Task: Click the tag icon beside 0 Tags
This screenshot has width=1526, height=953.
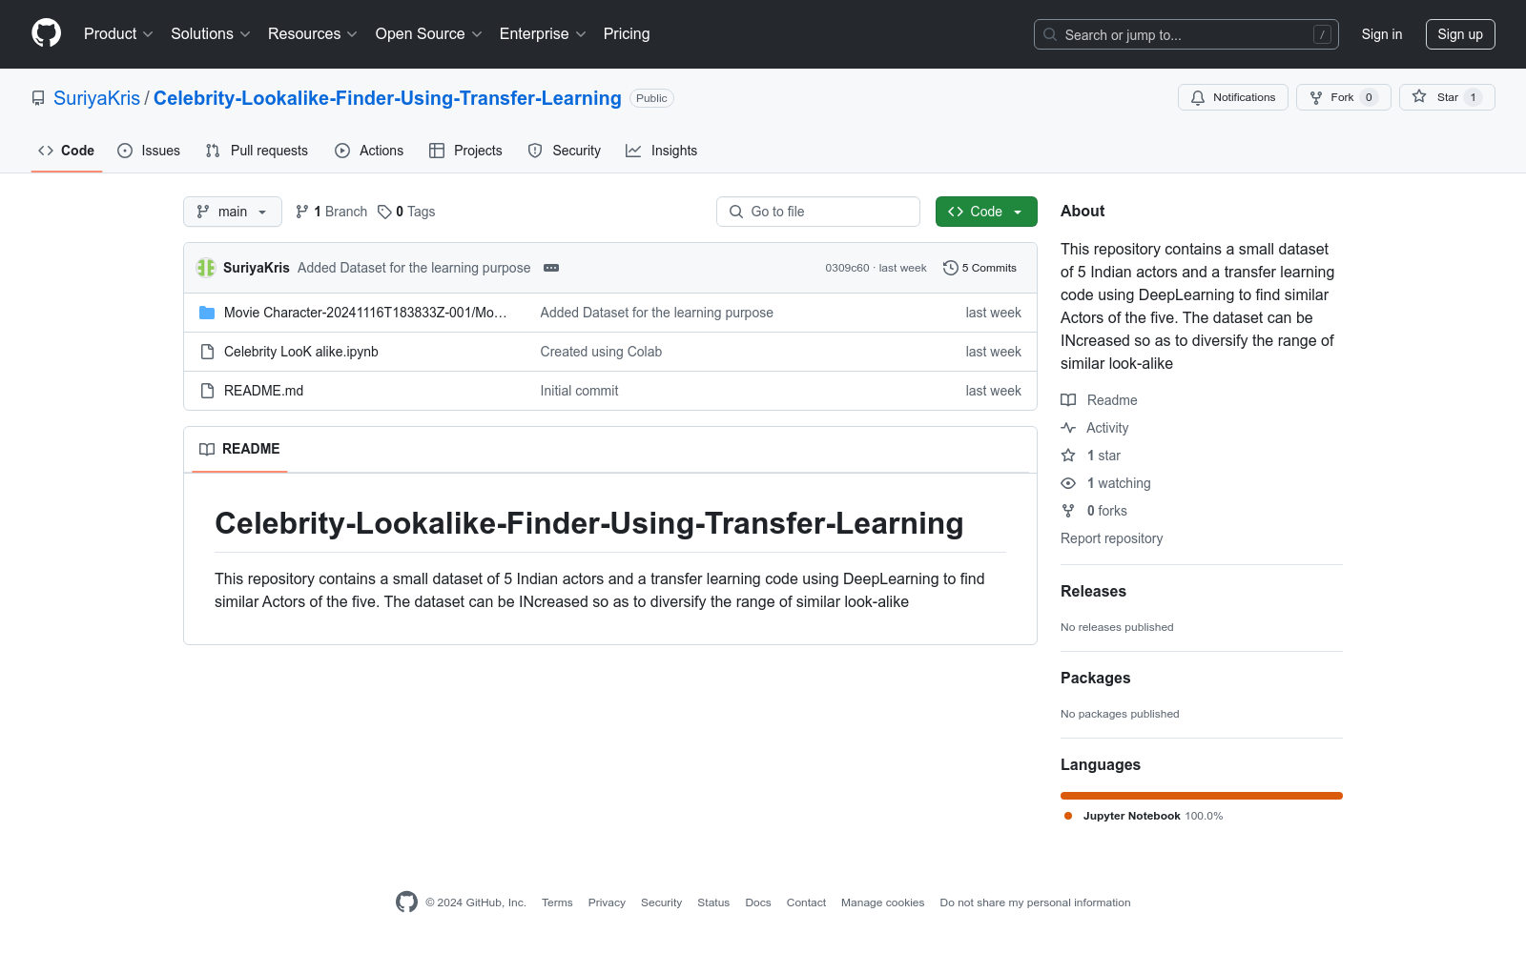Action: [384, 212]
